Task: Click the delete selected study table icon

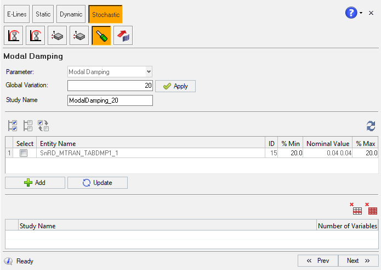Action: (x=356, y=209)
